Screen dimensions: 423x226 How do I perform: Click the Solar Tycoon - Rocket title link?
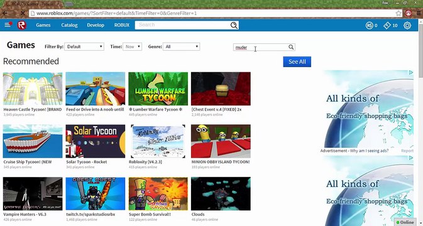(x=87, y=162)
